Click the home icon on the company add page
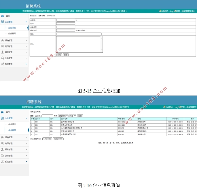 pos(3,16)
